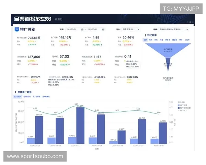
Task: Switch to the 近7日转化 trend tab
Action: tap(36, 97)
